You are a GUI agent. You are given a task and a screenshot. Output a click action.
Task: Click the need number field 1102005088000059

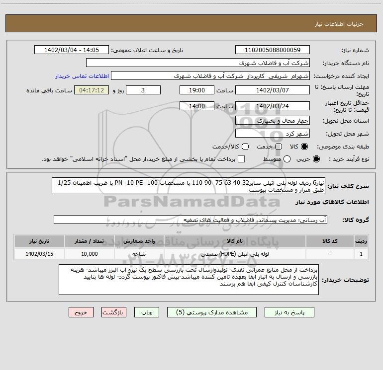(x=273, y=50)
